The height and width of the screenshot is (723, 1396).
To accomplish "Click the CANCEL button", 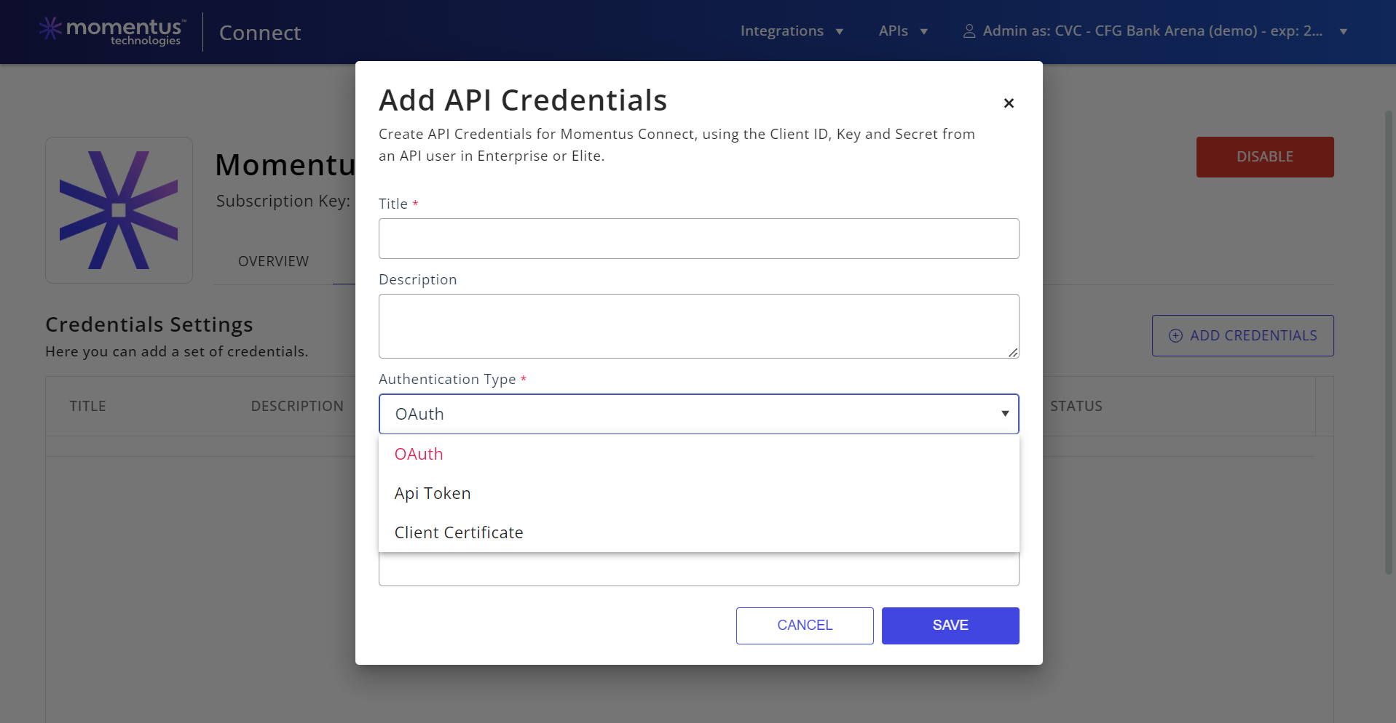I will [x=804, y=625].
